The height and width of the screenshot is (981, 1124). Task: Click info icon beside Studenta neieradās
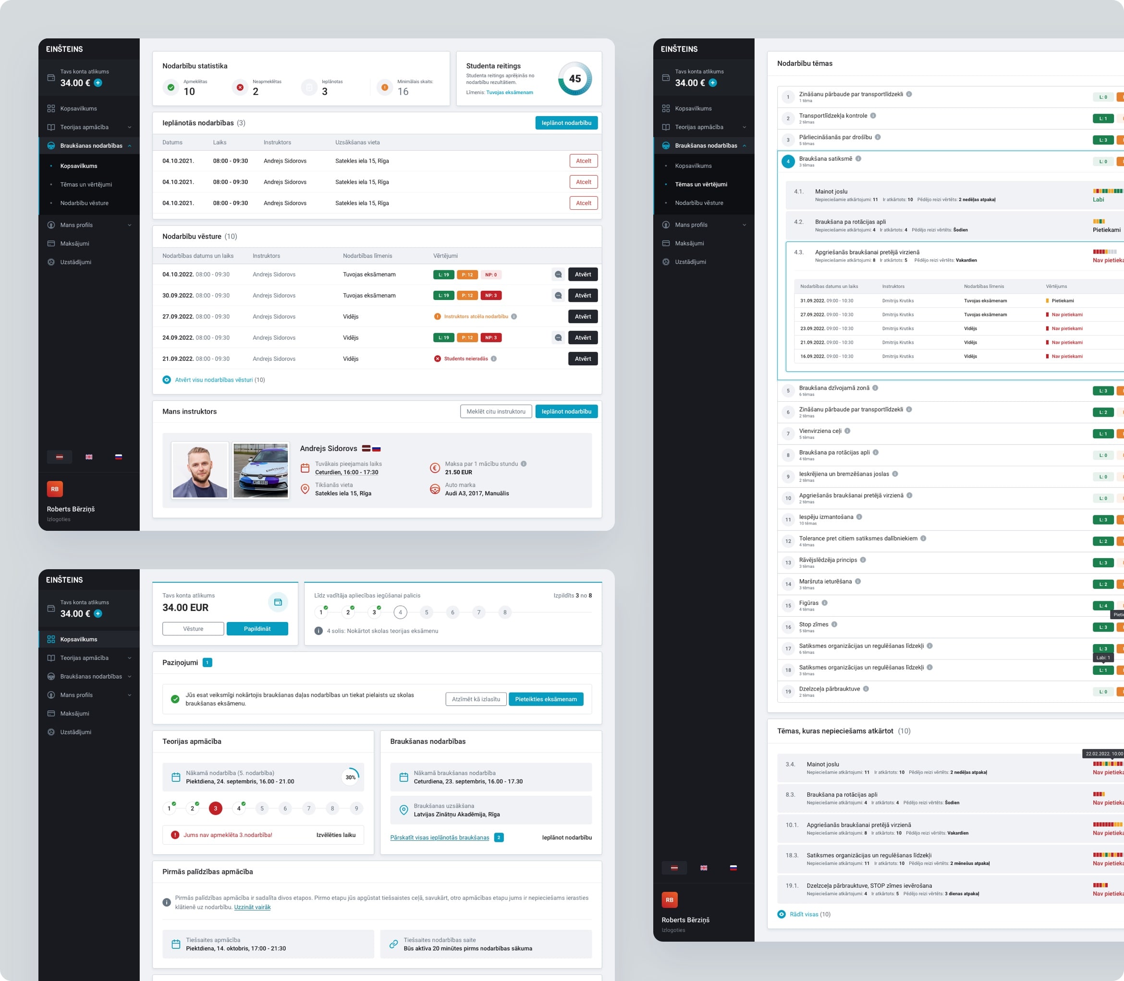493,359
